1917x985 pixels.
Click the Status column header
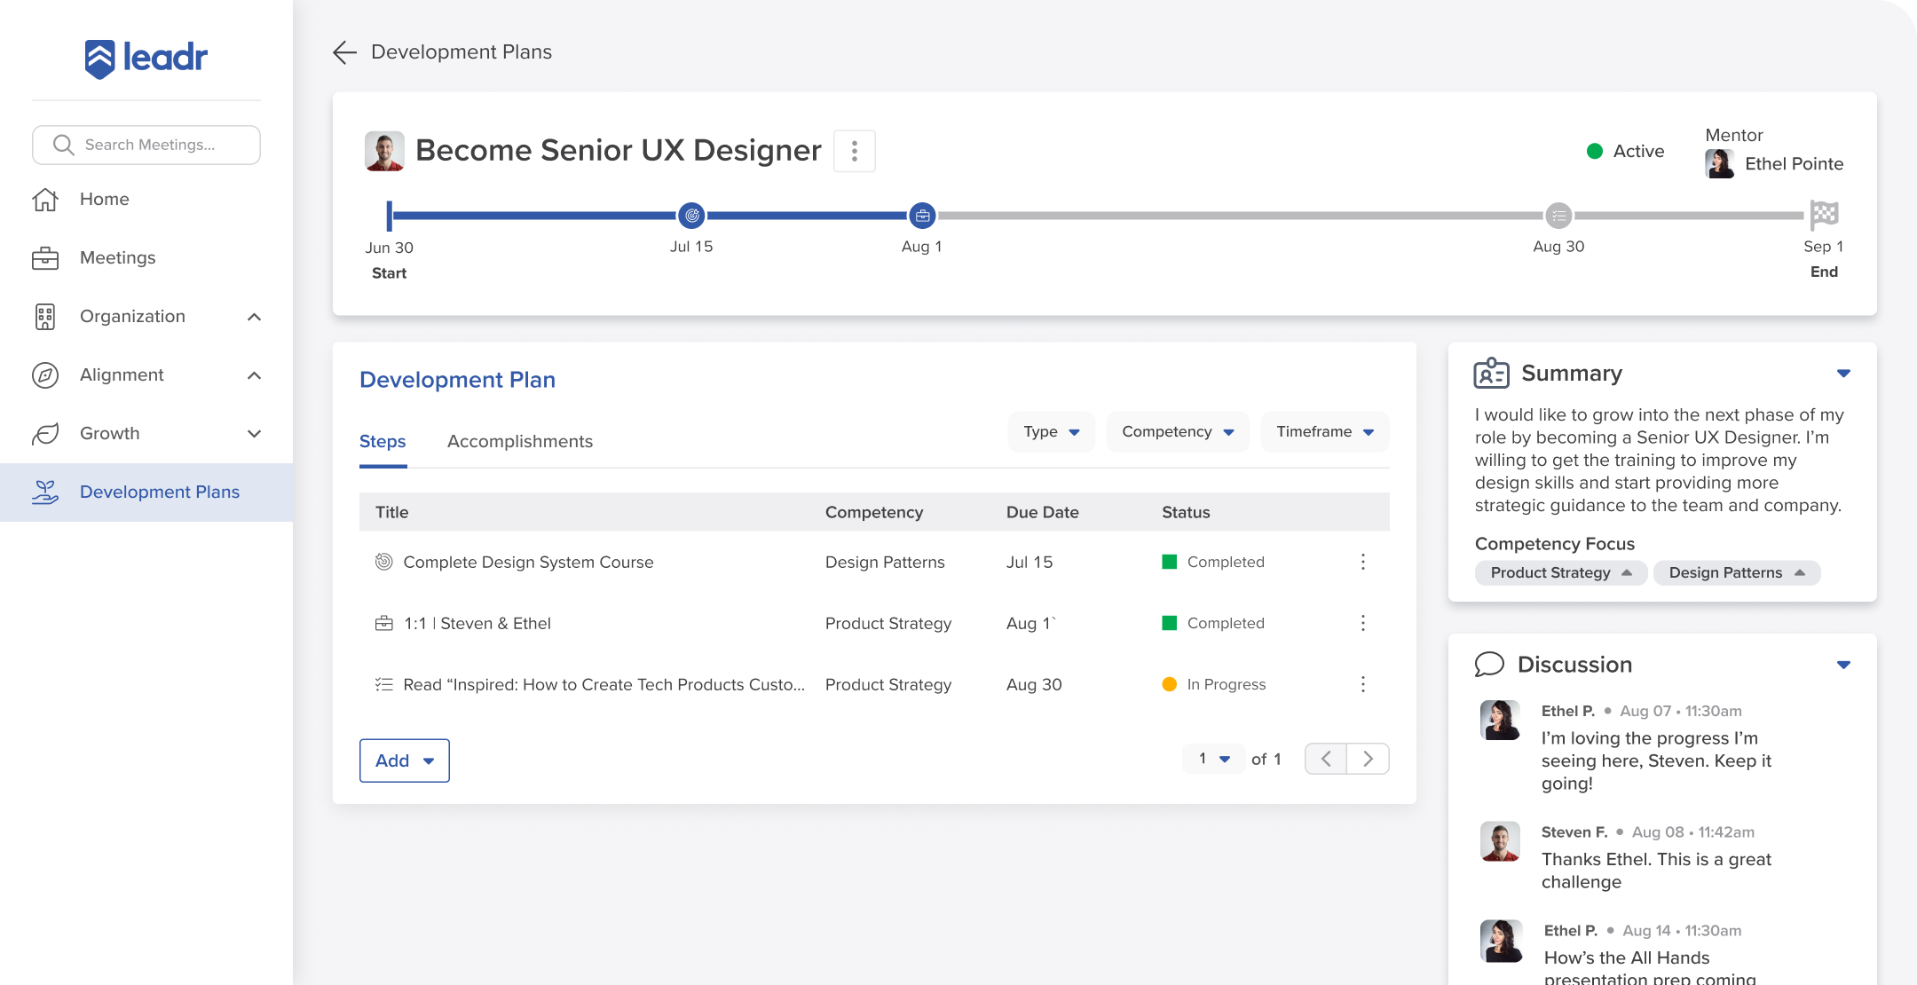(x=1186, y=512)
